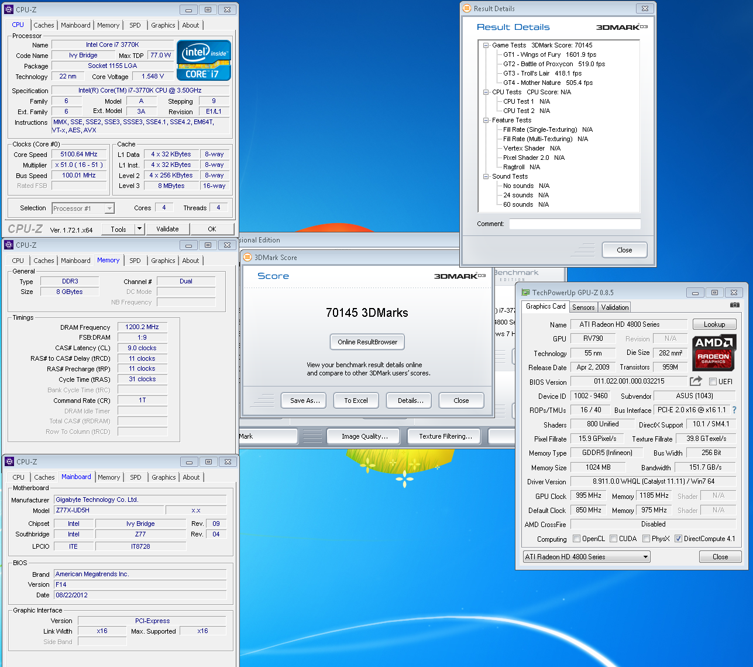The width and height of the screenshot is (753, 667).
Task: Click the Comment input field
Action: (575, 224)
